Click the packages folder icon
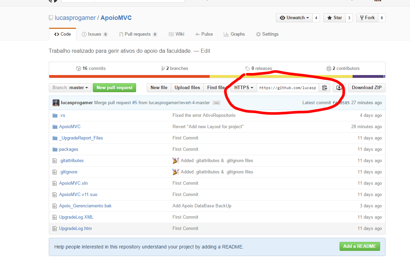The width and height of the screenshot is (410, 268). click(x=55, y=149)
